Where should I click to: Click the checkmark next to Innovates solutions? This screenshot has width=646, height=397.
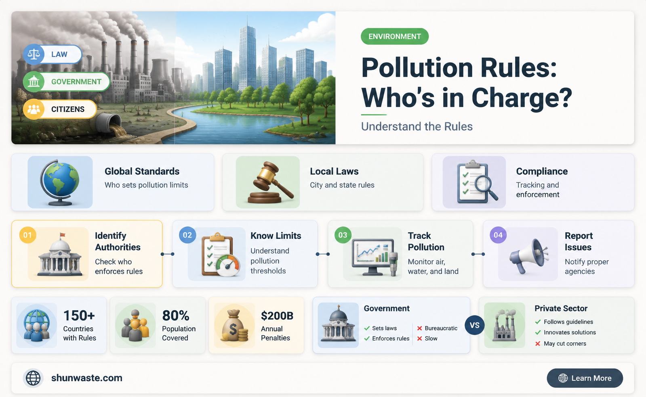click(x=538, y=332)
